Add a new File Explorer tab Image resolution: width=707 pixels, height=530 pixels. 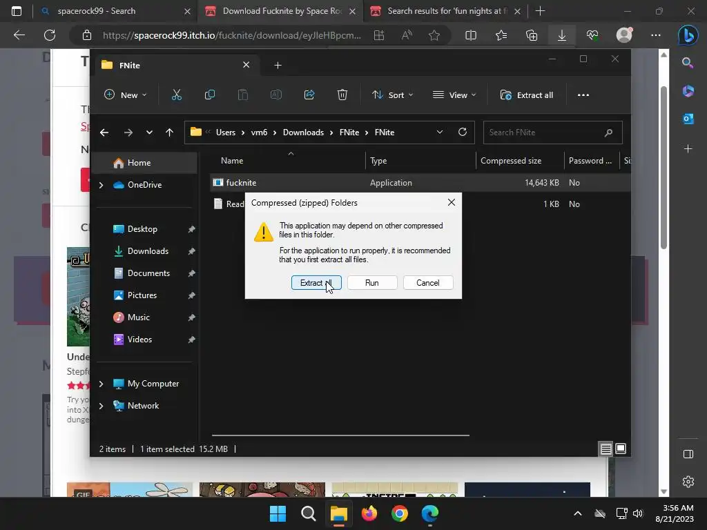(x=278, y=66)
